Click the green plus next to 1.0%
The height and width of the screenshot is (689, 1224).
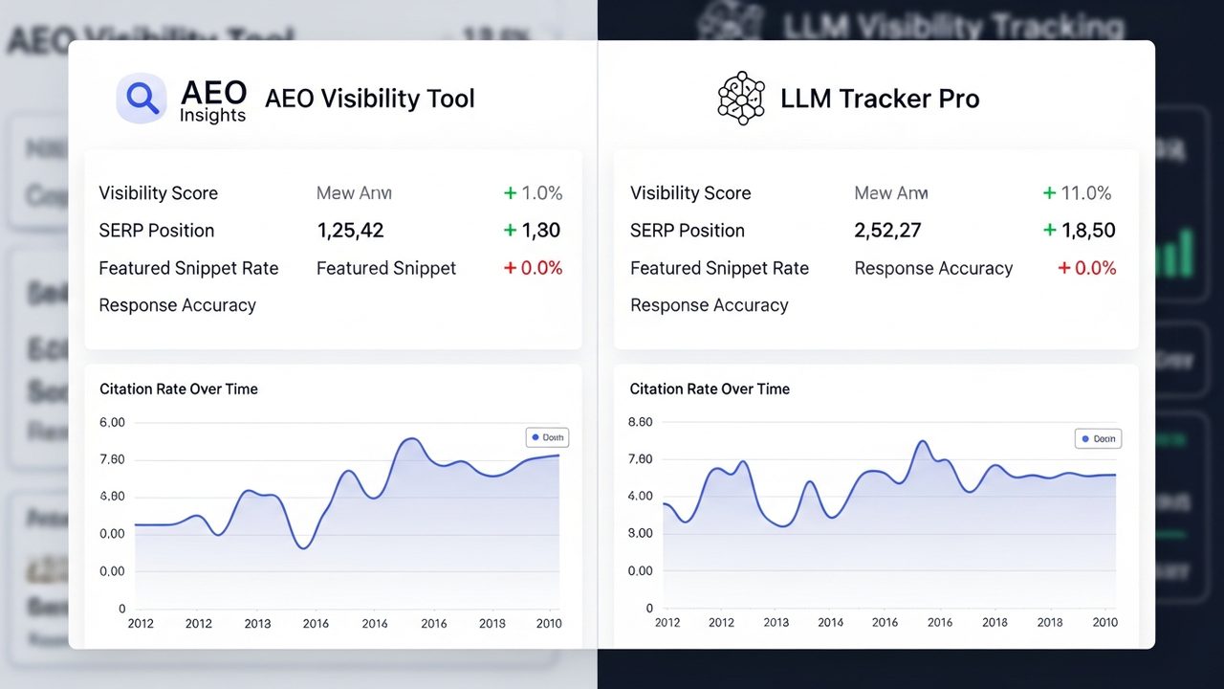[510, 193]
